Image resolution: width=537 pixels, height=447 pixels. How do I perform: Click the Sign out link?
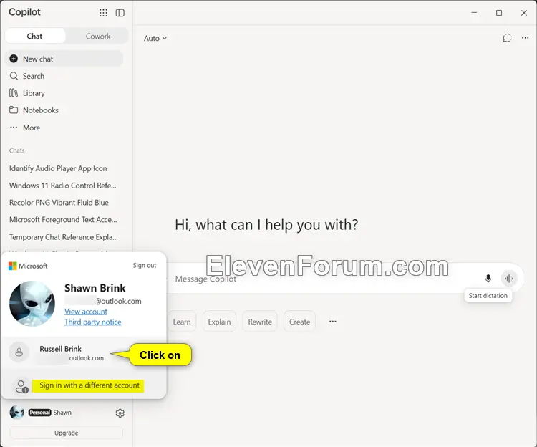[145, 266]
